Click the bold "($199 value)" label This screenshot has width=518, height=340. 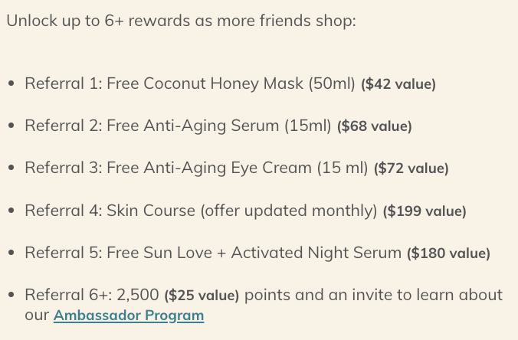pyautogui.click(x=424, y=211)
